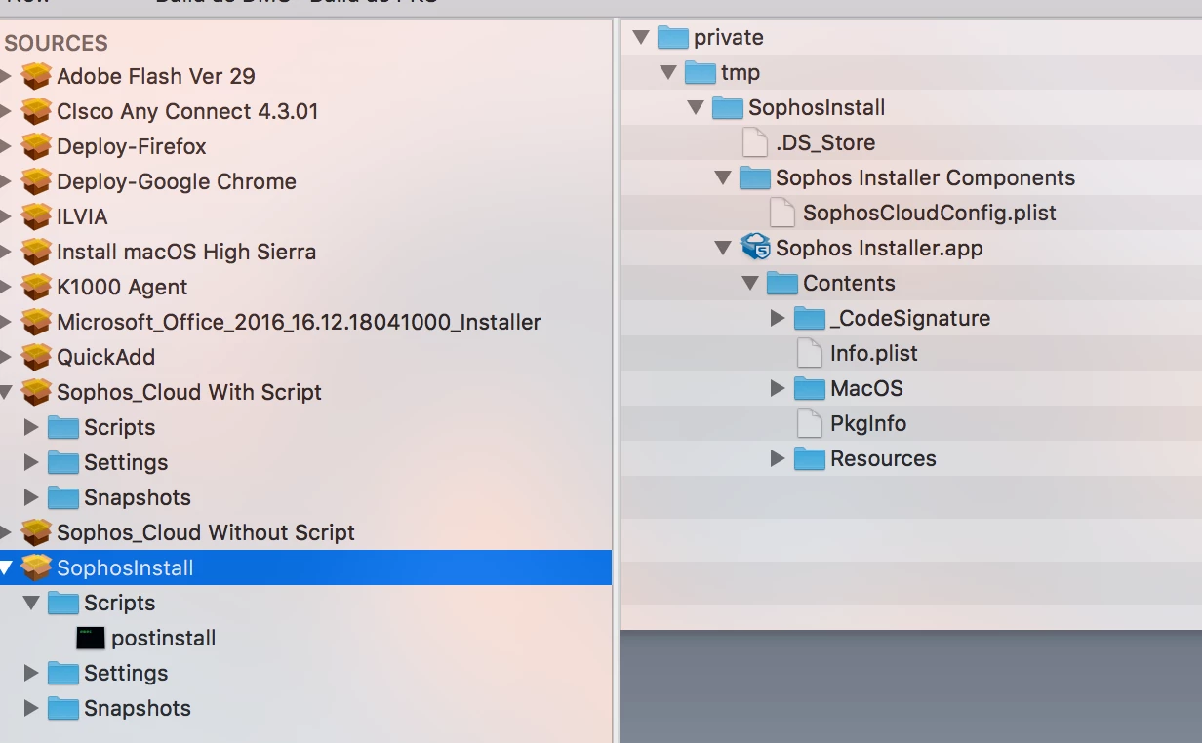Click 'Settings' label below postinstall
1202x743 pixels.
tap(126, 673)
